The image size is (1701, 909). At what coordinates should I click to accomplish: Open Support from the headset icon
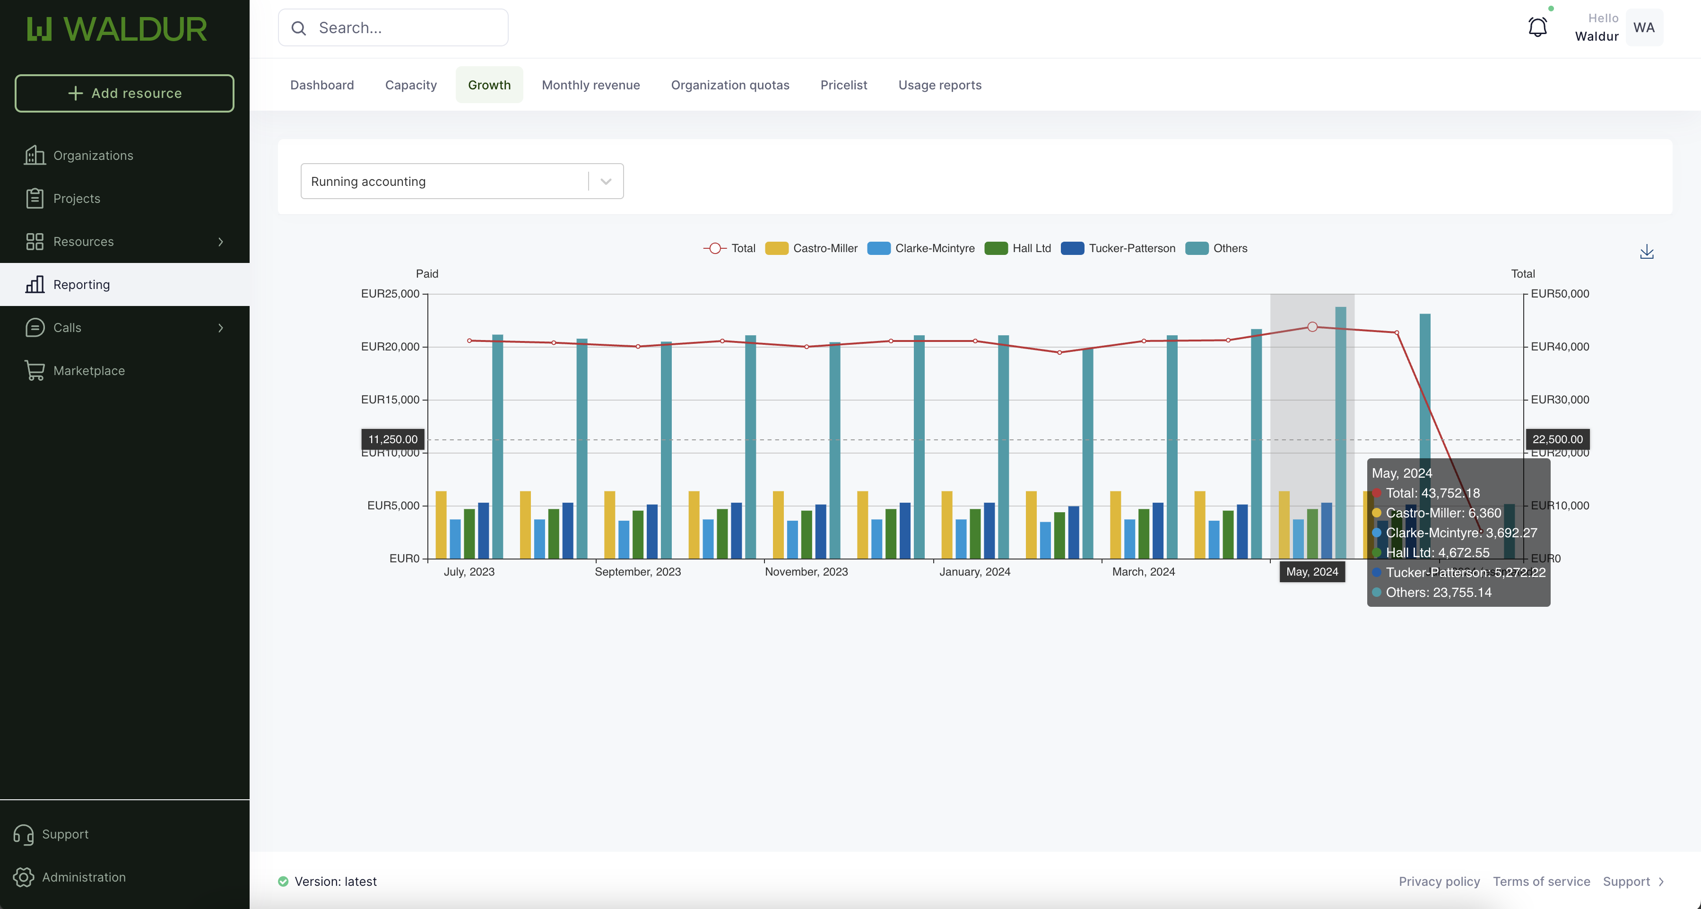(24, 834)
